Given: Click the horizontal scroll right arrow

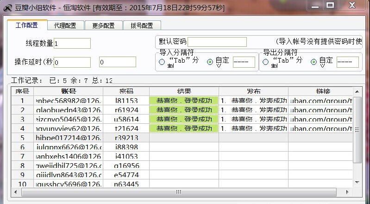Looking at the screenshot, I should 347,192.
